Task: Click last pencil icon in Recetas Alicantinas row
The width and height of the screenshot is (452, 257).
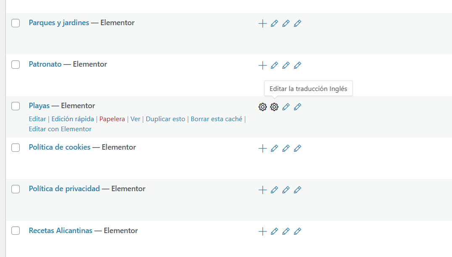Action: pyautogui.click(x=297, y=231)
